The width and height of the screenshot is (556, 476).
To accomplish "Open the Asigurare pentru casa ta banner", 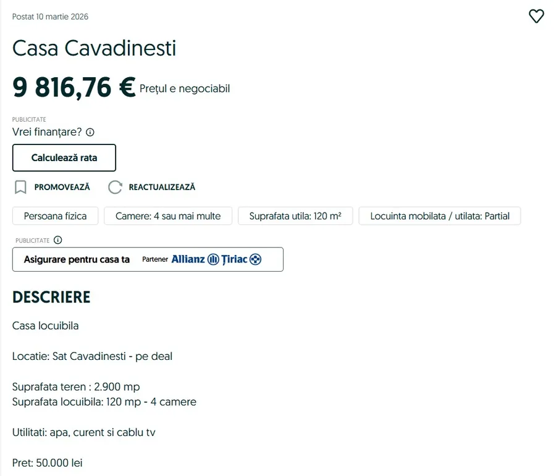I will 77,259.
